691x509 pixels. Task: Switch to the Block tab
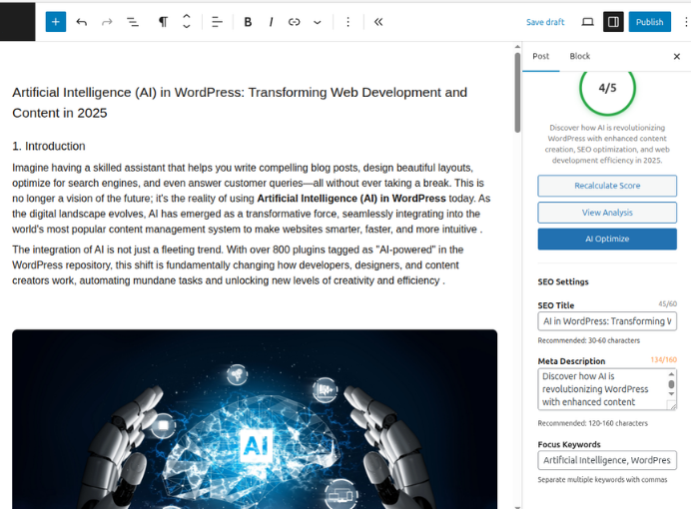579,56
